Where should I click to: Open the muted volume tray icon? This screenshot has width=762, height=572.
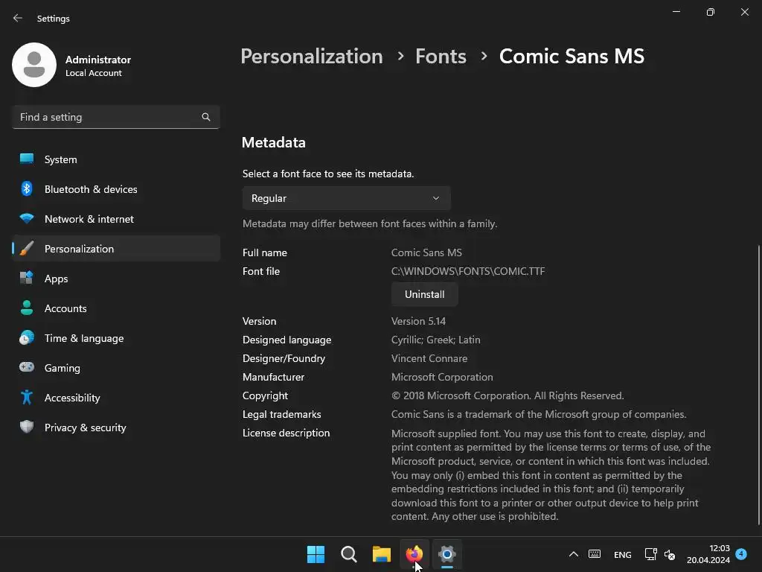tap(670, 554)
